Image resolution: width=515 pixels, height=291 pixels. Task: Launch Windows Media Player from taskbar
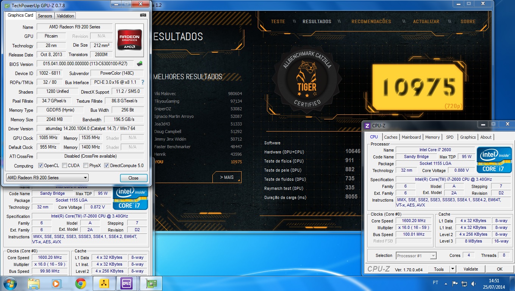56,283
